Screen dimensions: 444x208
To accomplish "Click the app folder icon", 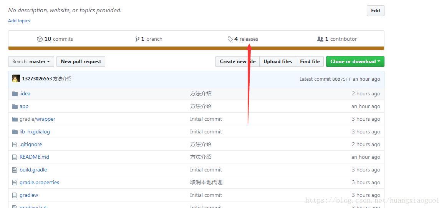I will pos(15,106).
